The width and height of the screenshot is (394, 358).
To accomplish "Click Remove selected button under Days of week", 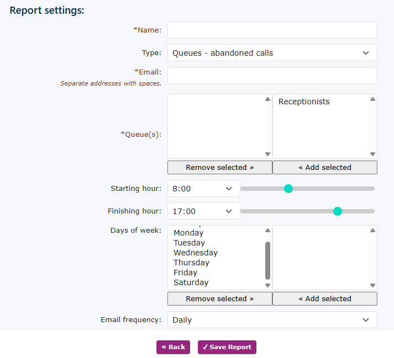I will point(219,299).
